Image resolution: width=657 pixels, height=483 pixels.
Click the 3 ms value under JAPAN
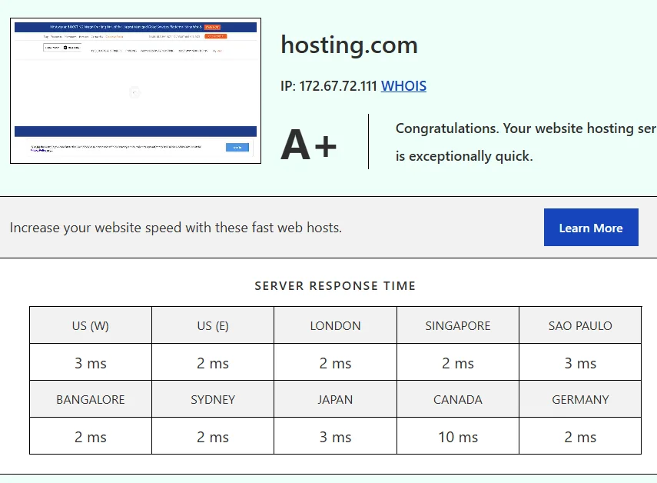click(335, 436)
